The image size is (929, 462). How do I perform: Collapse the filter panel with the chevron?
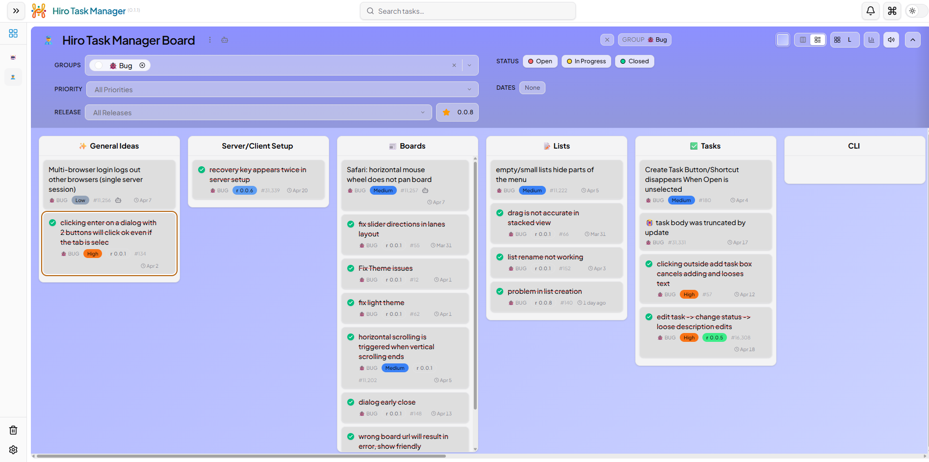tap(913, 40)
